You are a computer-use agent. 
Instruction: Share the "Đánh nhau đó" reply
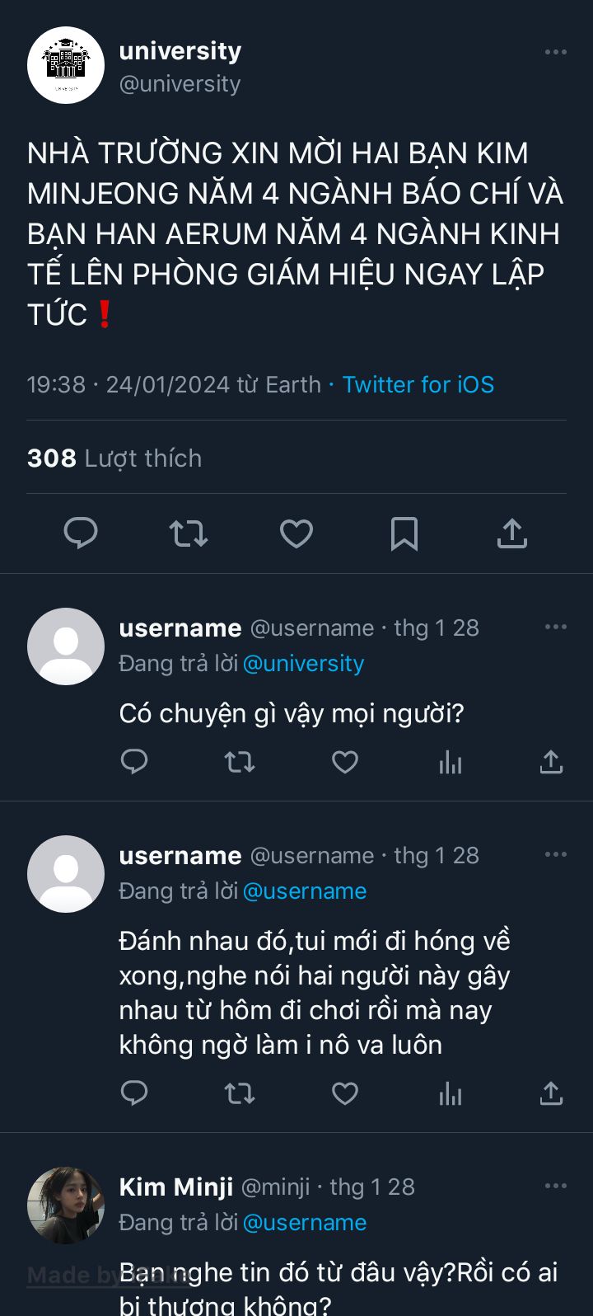[551, 1094]
